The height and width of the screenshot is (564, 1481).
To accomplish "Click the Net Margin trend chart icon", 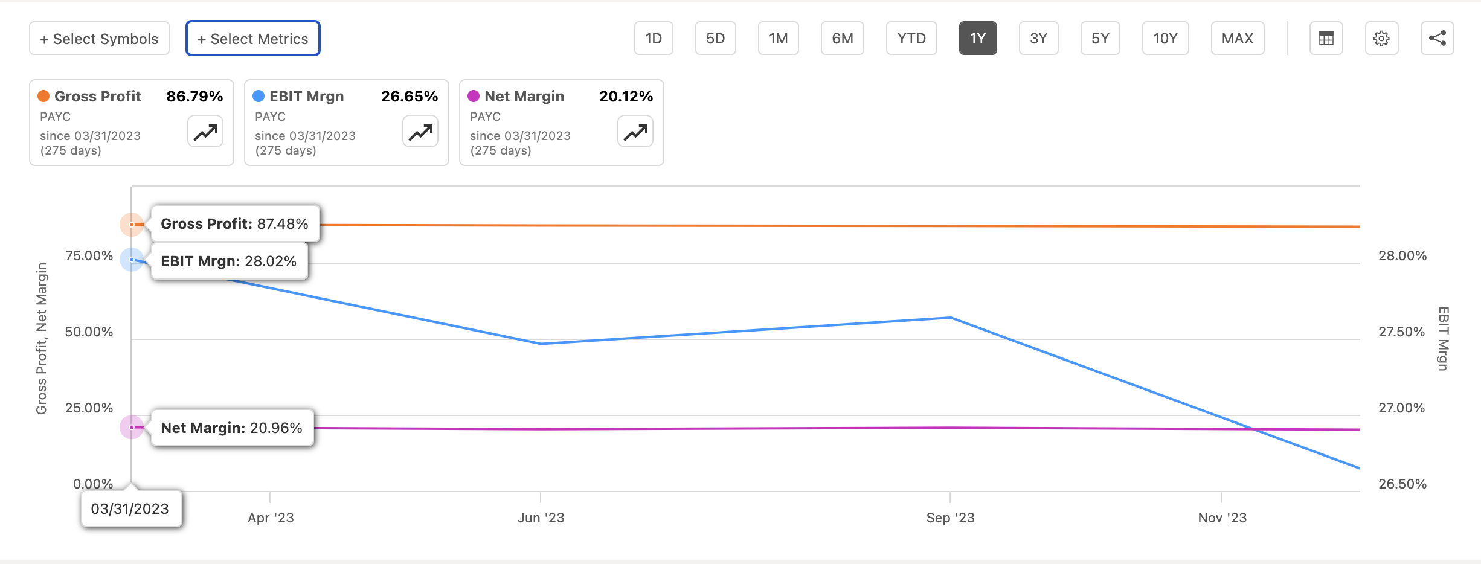I will pyautogui.click(x=635, y=131).
